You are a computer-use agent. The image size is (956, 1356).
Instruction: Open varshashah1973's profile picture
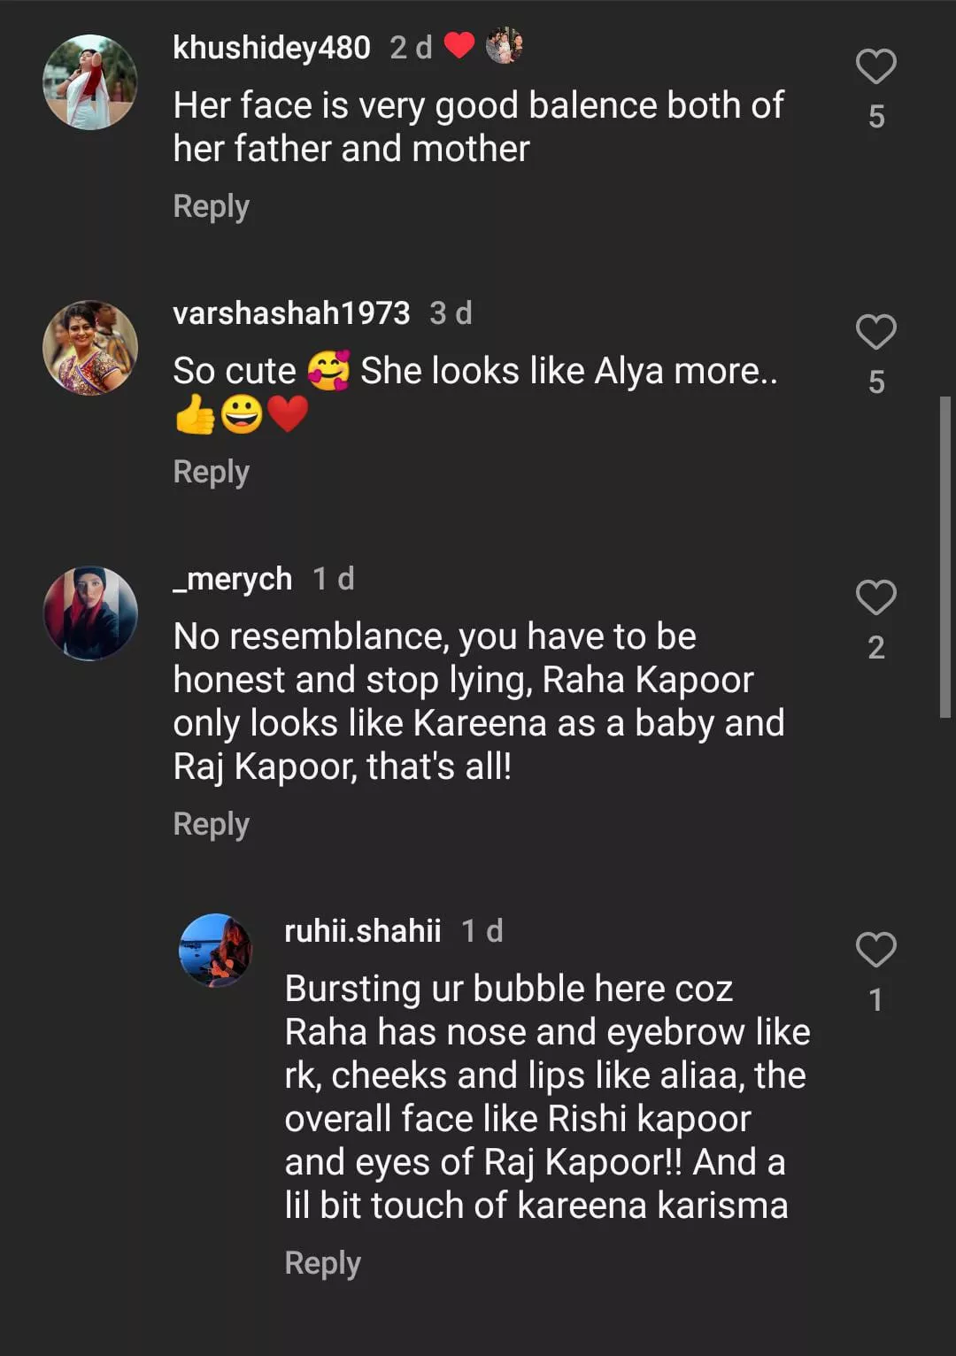[90, 348]
